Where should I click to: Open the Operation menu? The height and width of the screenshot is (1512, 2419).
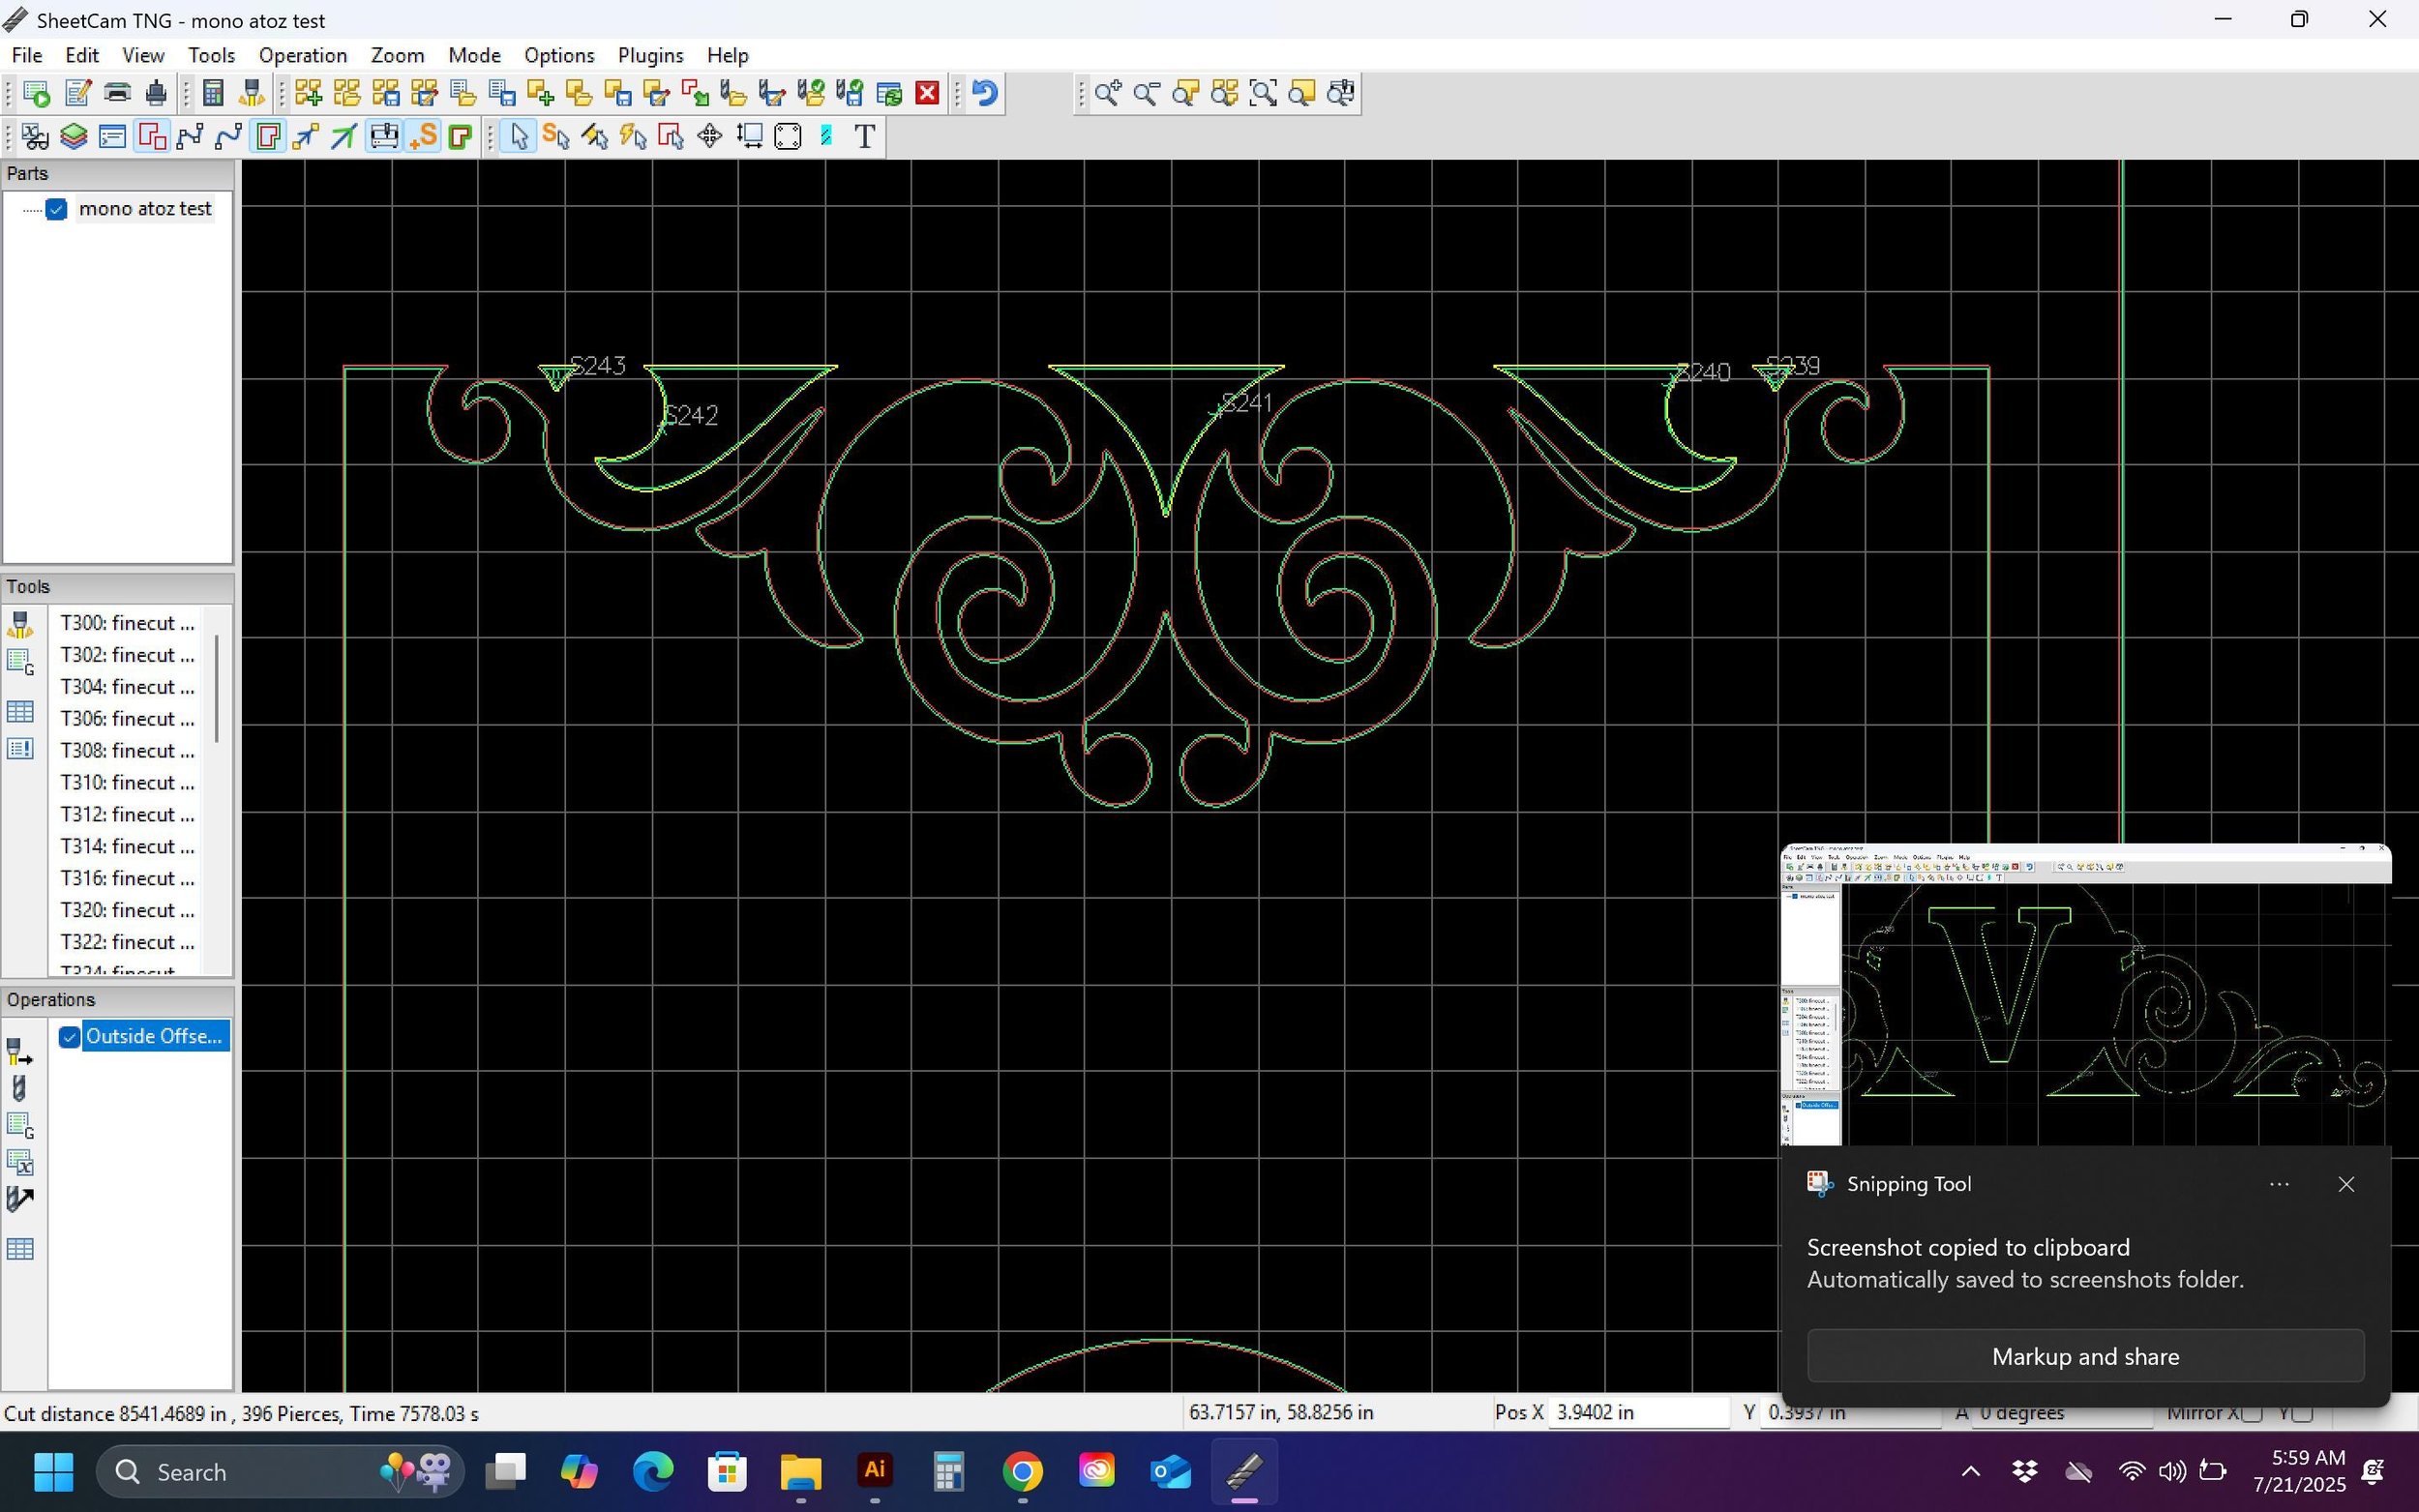point(302,55)
